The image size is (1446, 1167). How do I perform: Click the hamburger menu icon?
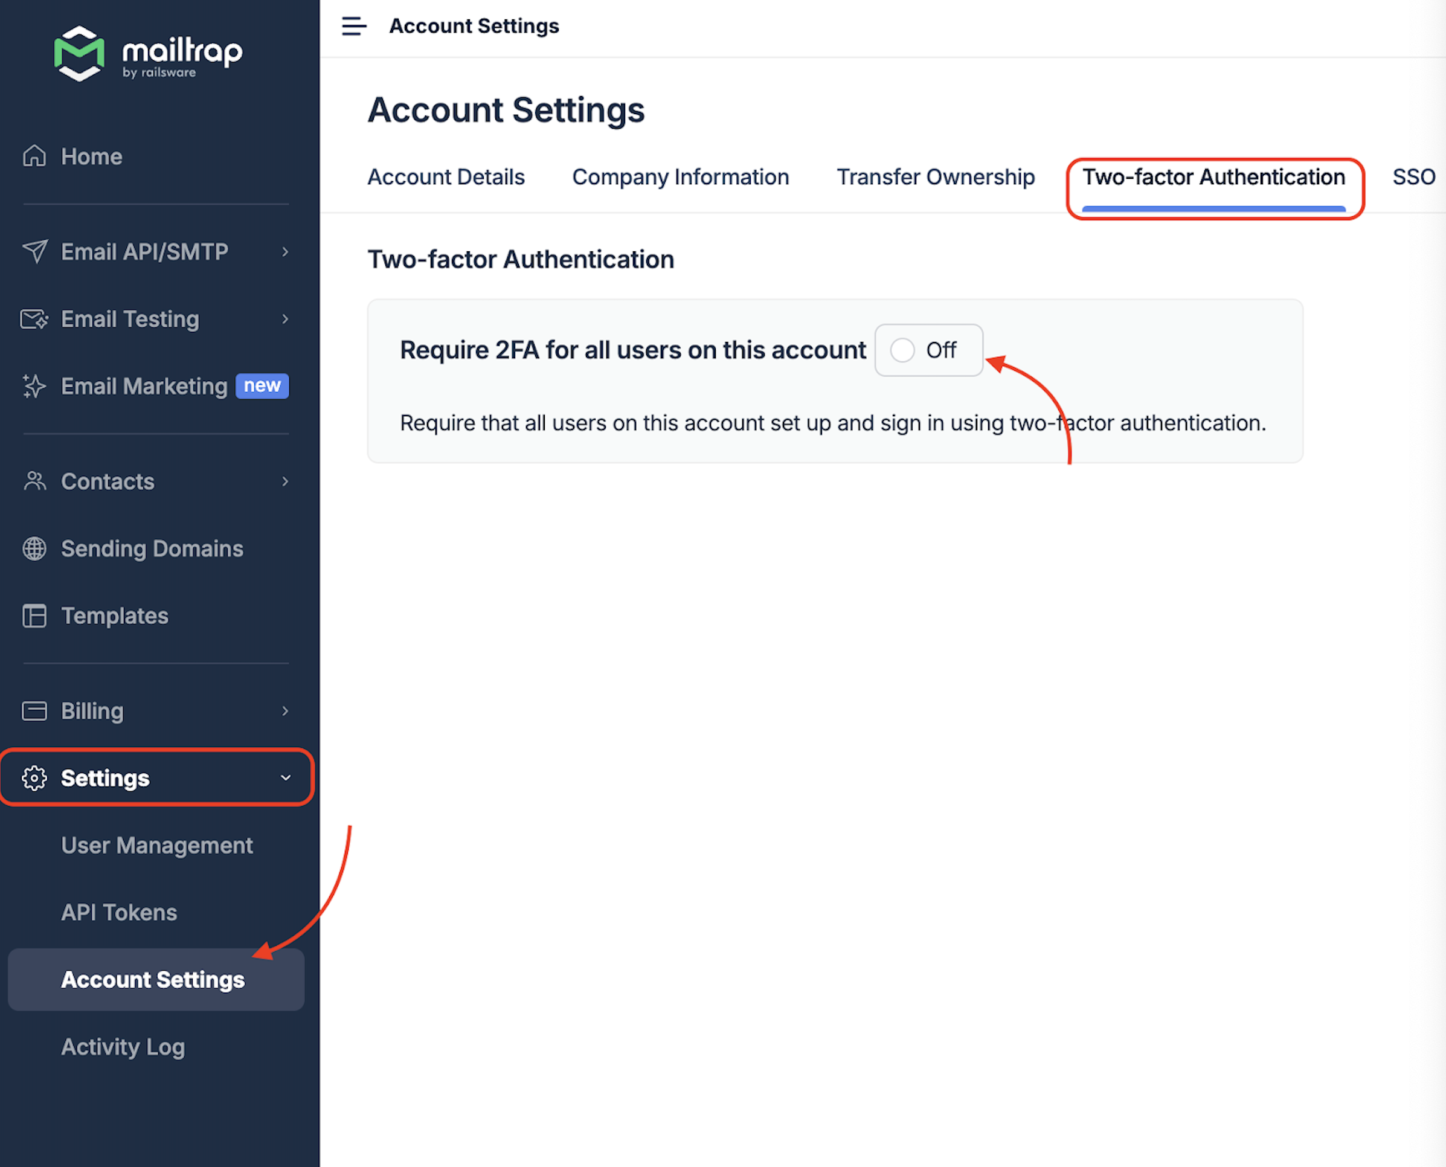pyautogui.click(x=353, y=26)
